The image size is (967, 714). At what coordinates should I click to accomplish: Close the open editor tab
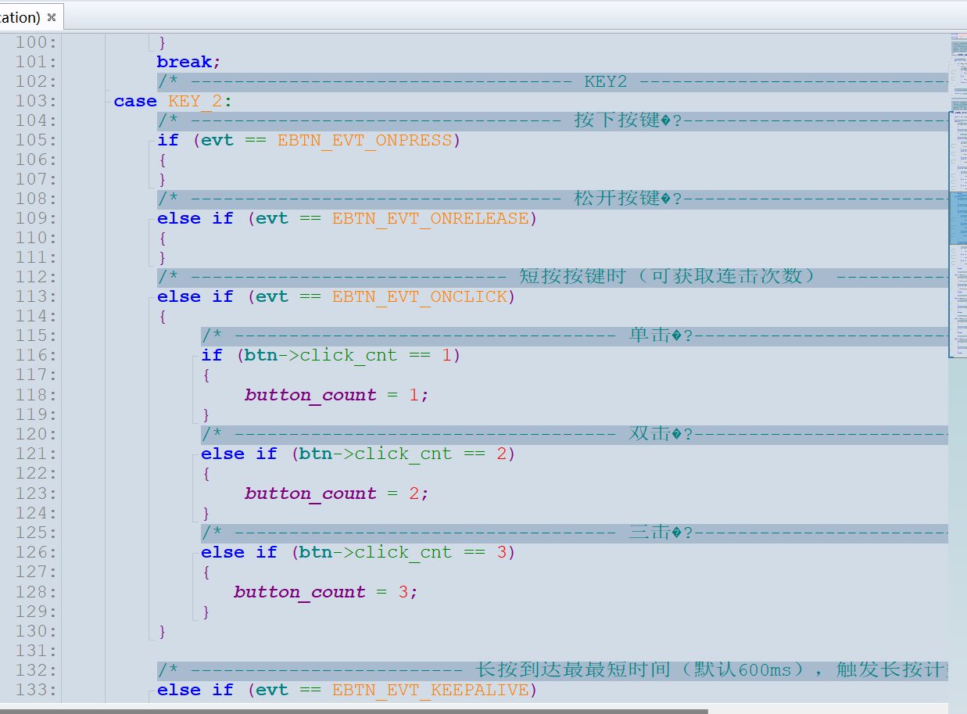52,17
